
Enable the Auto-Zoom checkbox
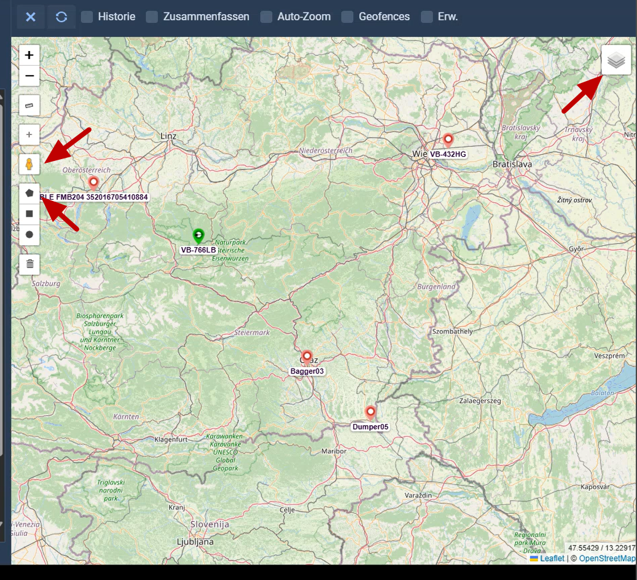click(x=266, y=17)
